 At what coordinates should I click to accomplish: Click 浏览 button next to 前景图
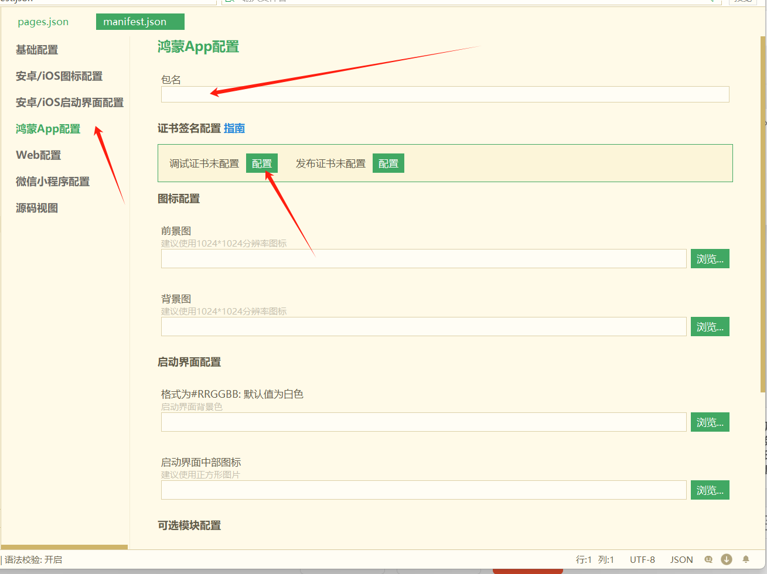click(710, 258)
